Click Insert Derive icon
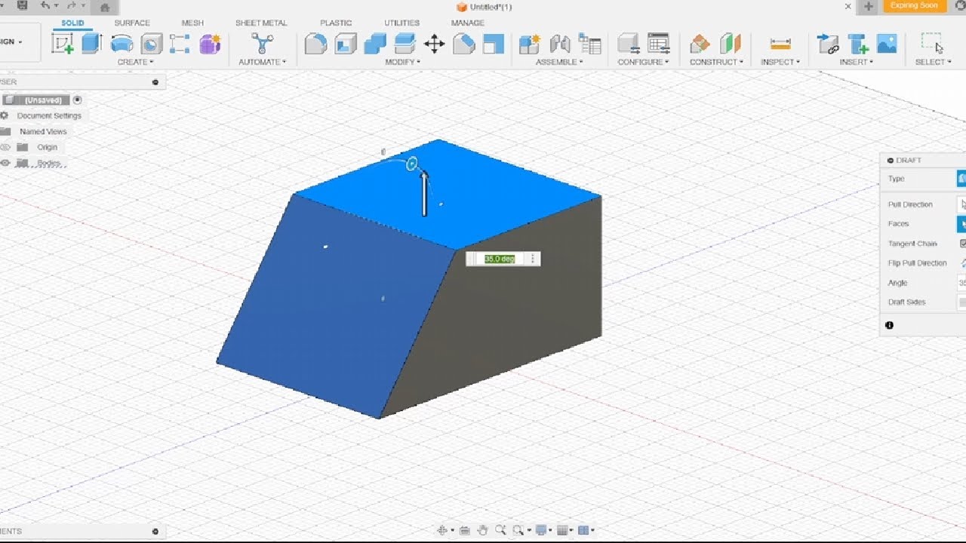The image size is (966, 543). [829, 44]
